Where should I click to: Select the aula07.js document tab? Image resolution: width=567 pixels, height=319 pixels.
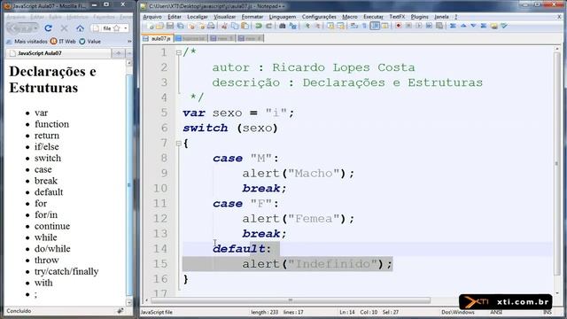coord(158,38)
